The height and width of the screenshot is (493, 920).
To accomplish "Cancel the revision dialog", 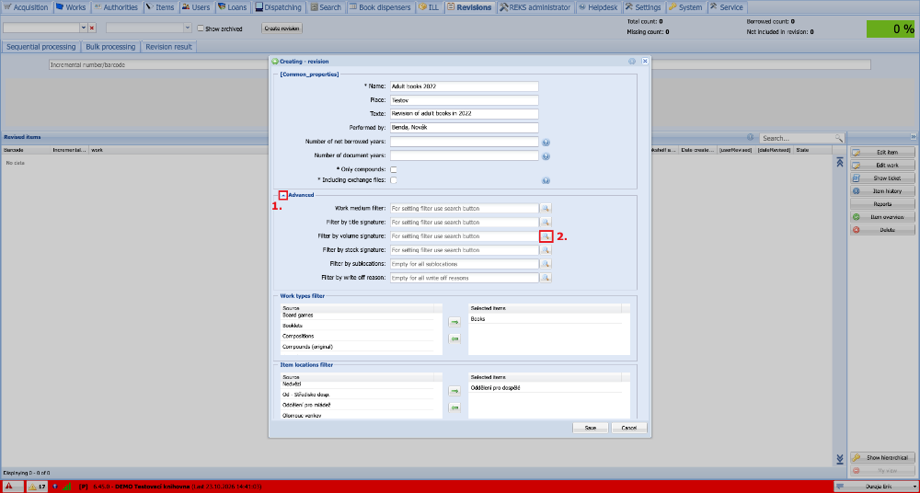I will 629,428.
